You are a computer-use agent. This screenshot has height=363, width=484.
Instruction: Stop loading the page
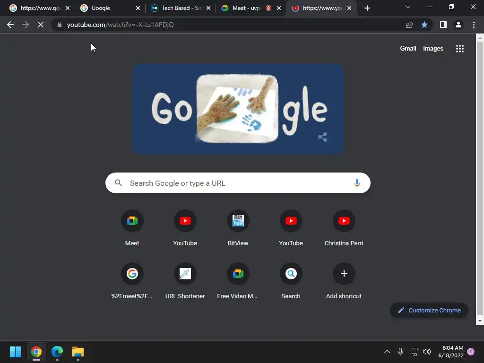pos(41,25)
